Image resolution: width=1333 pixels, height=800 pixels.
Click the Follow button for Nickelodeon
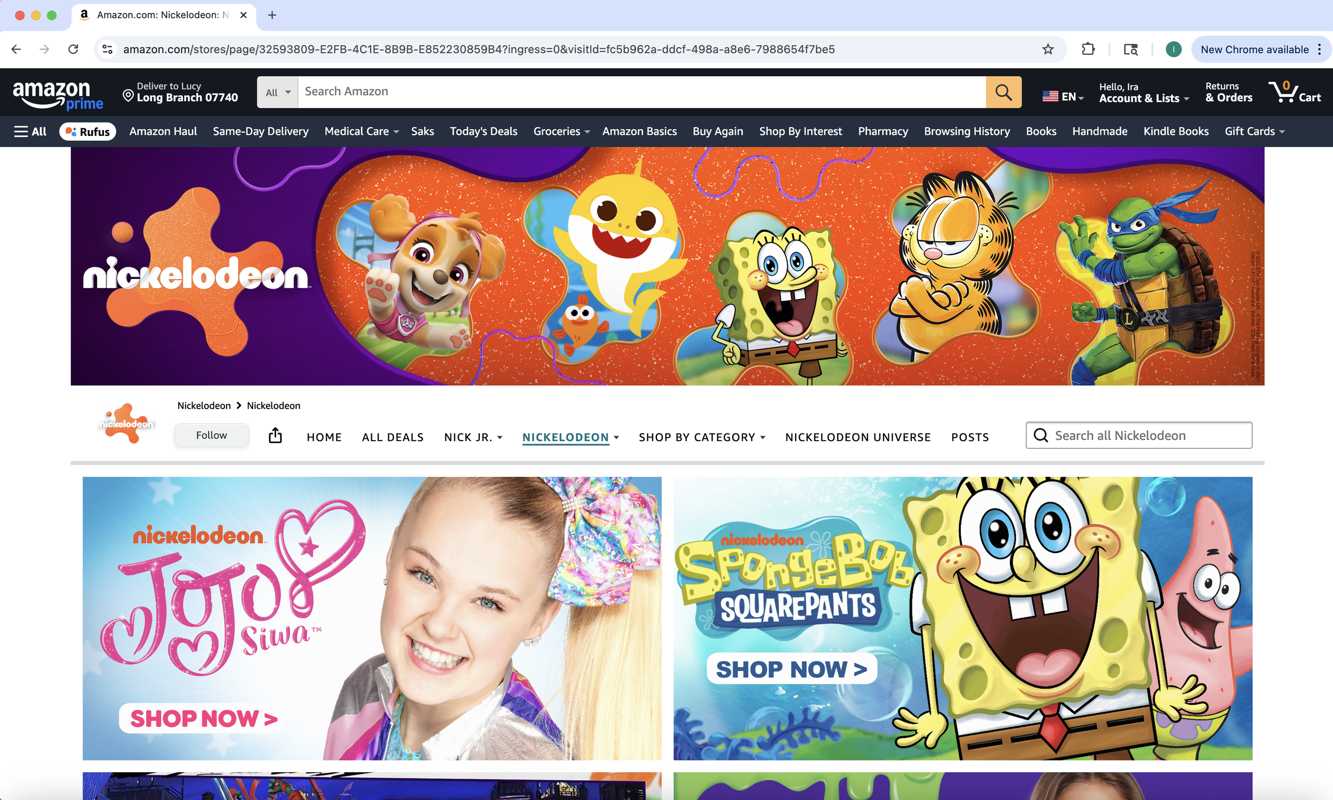pyautogui.click(x=211, y=435)
